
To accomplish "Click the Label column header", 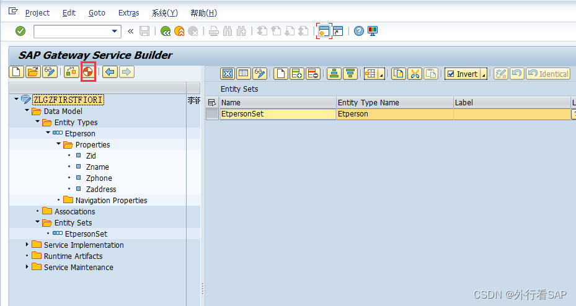I will [x=512, y=103].
